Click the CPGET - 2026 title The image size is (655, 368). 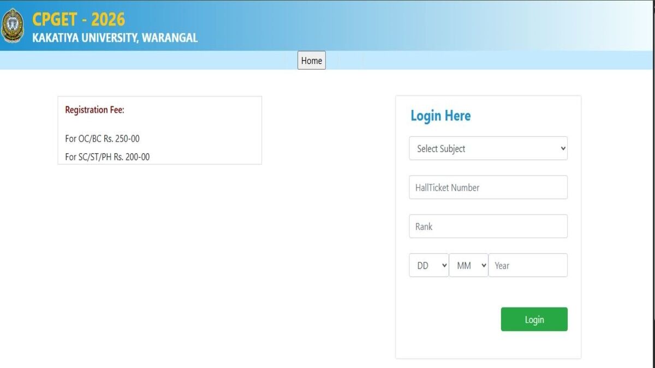(79, 20)
